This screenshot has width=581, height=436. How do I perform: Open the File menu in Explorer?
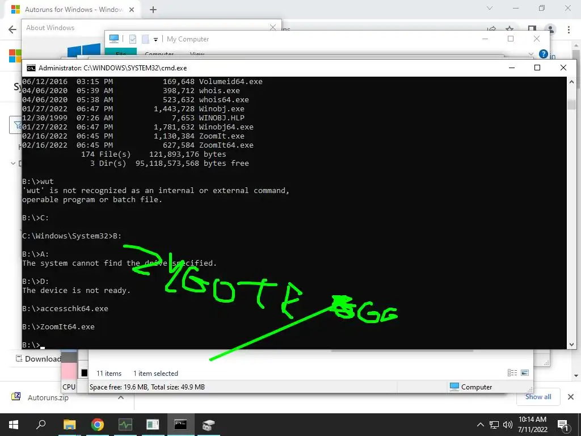[121, 53]
